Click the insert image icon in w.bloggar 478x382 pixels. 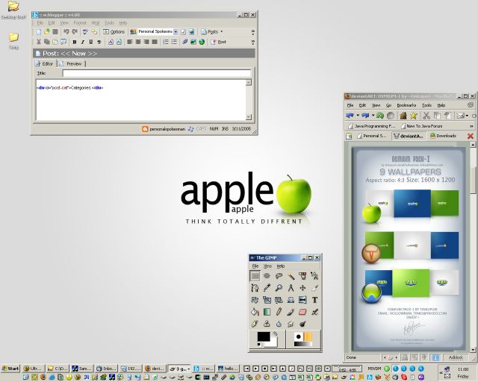tap(193, 42)
